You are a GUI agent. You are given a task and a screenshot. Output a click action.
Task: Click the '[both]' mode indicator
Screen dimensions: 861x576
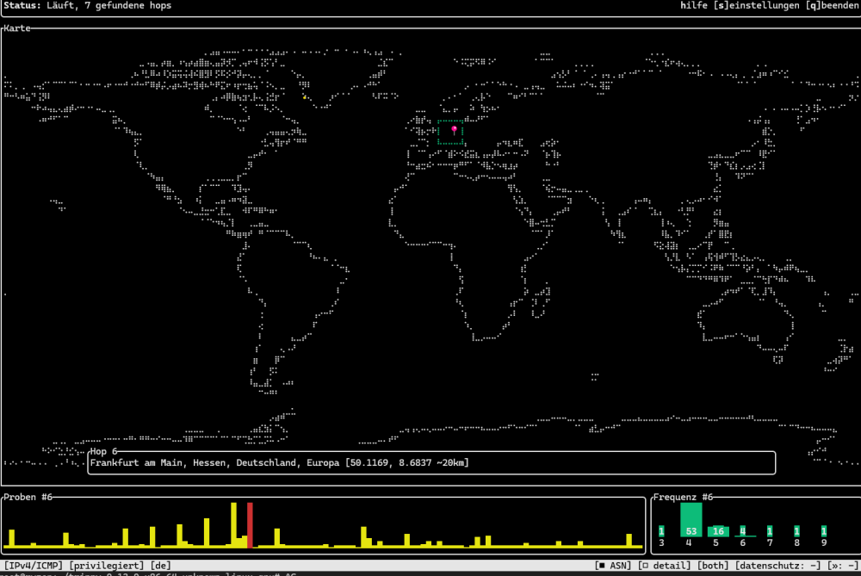pyautogui.click(x=713, y=566)
